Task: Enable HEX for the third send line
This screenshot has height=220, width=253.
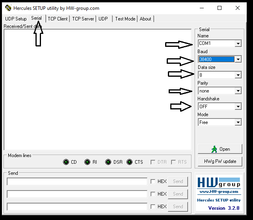Action: click(x=153, y=207)
